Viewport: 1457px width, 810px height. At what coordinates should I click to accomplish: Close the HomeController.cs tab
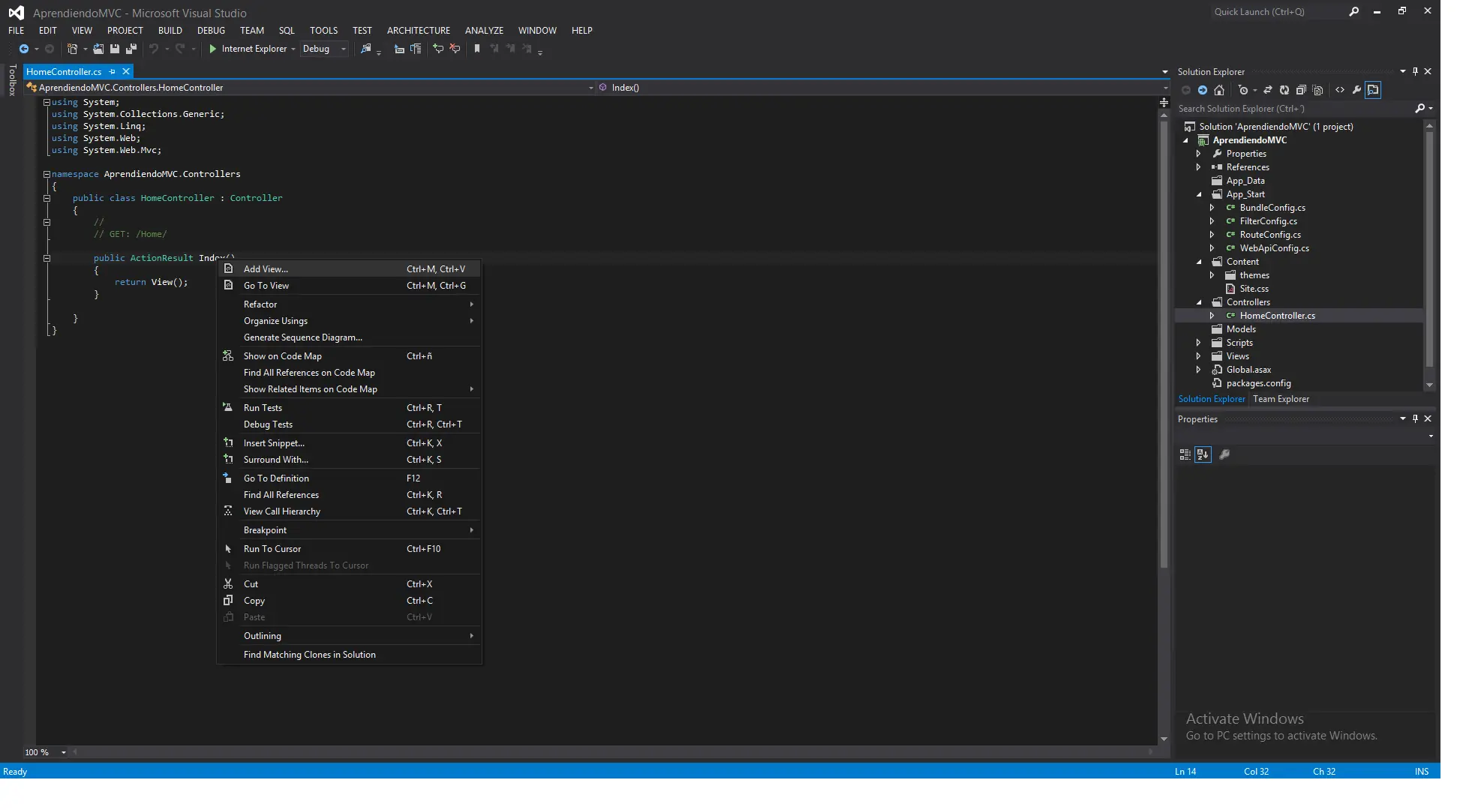click(x=126, y=72)
